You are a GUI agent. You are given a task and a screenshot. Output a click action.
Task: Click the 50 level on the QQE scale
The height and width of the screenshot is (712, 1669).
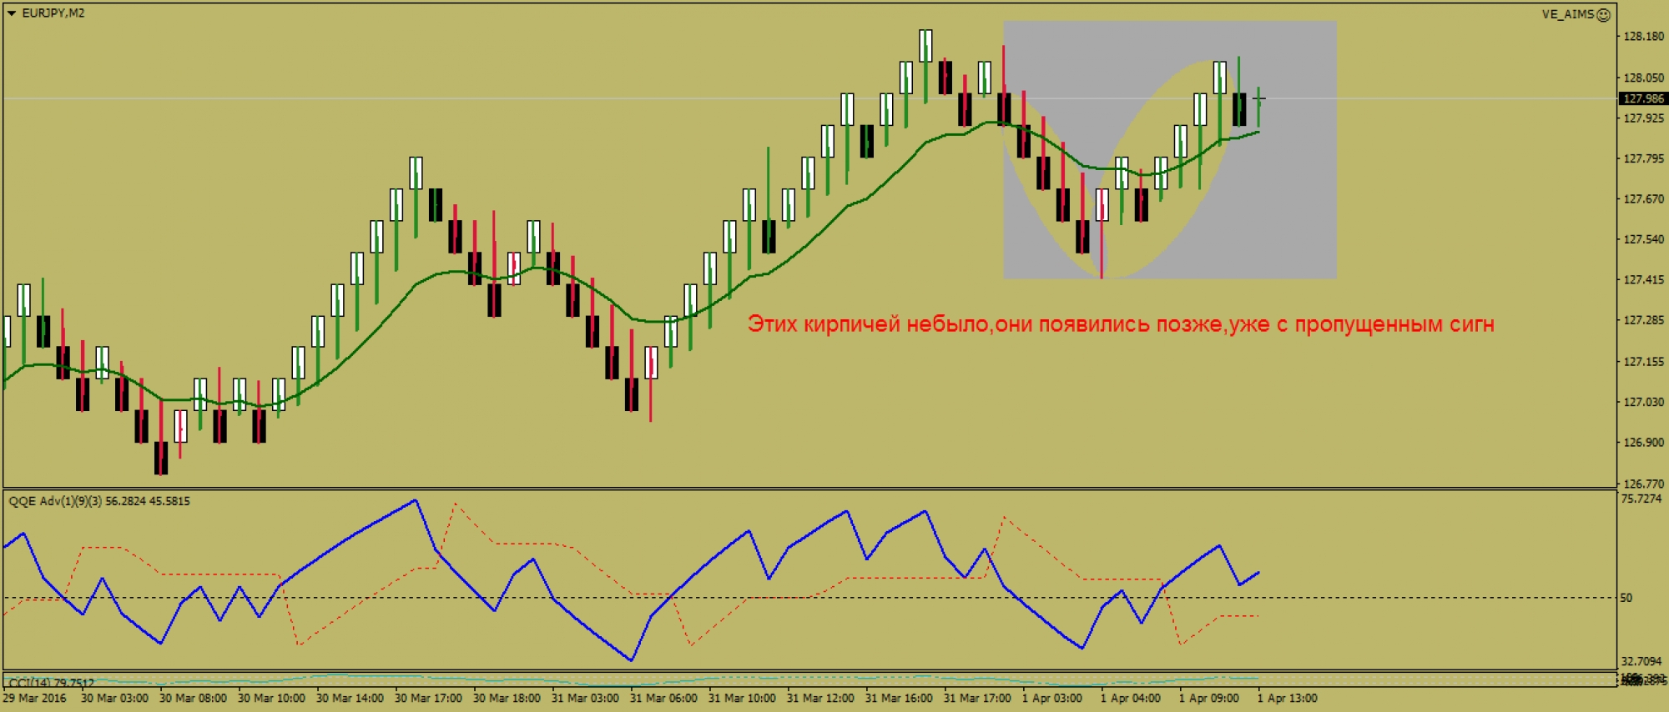point(1626,598)
